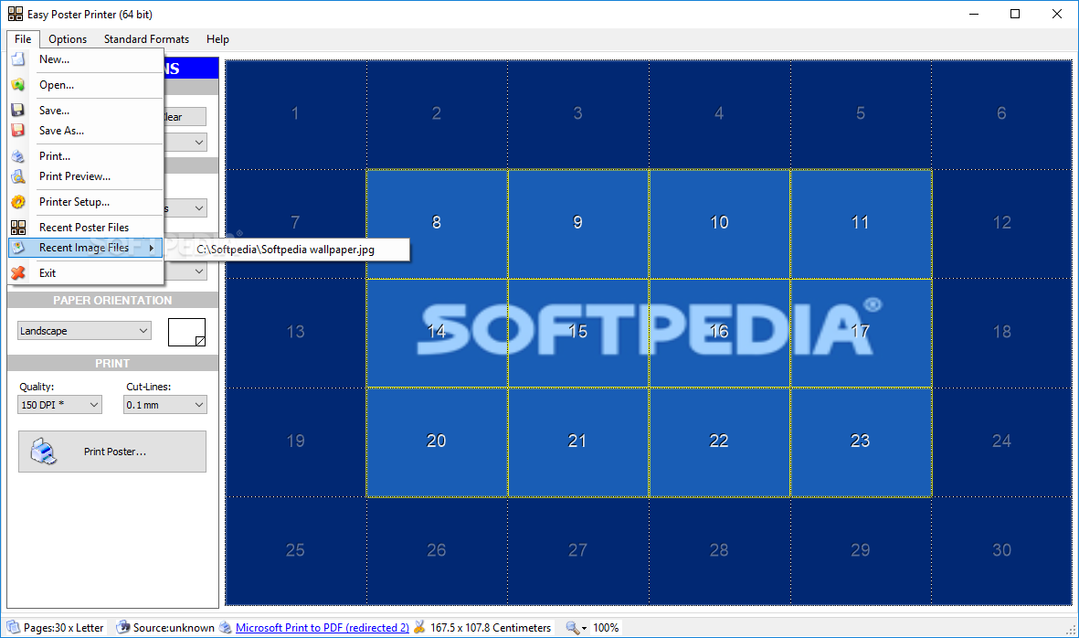Choose Exit from the File menu

pos(86,273)
